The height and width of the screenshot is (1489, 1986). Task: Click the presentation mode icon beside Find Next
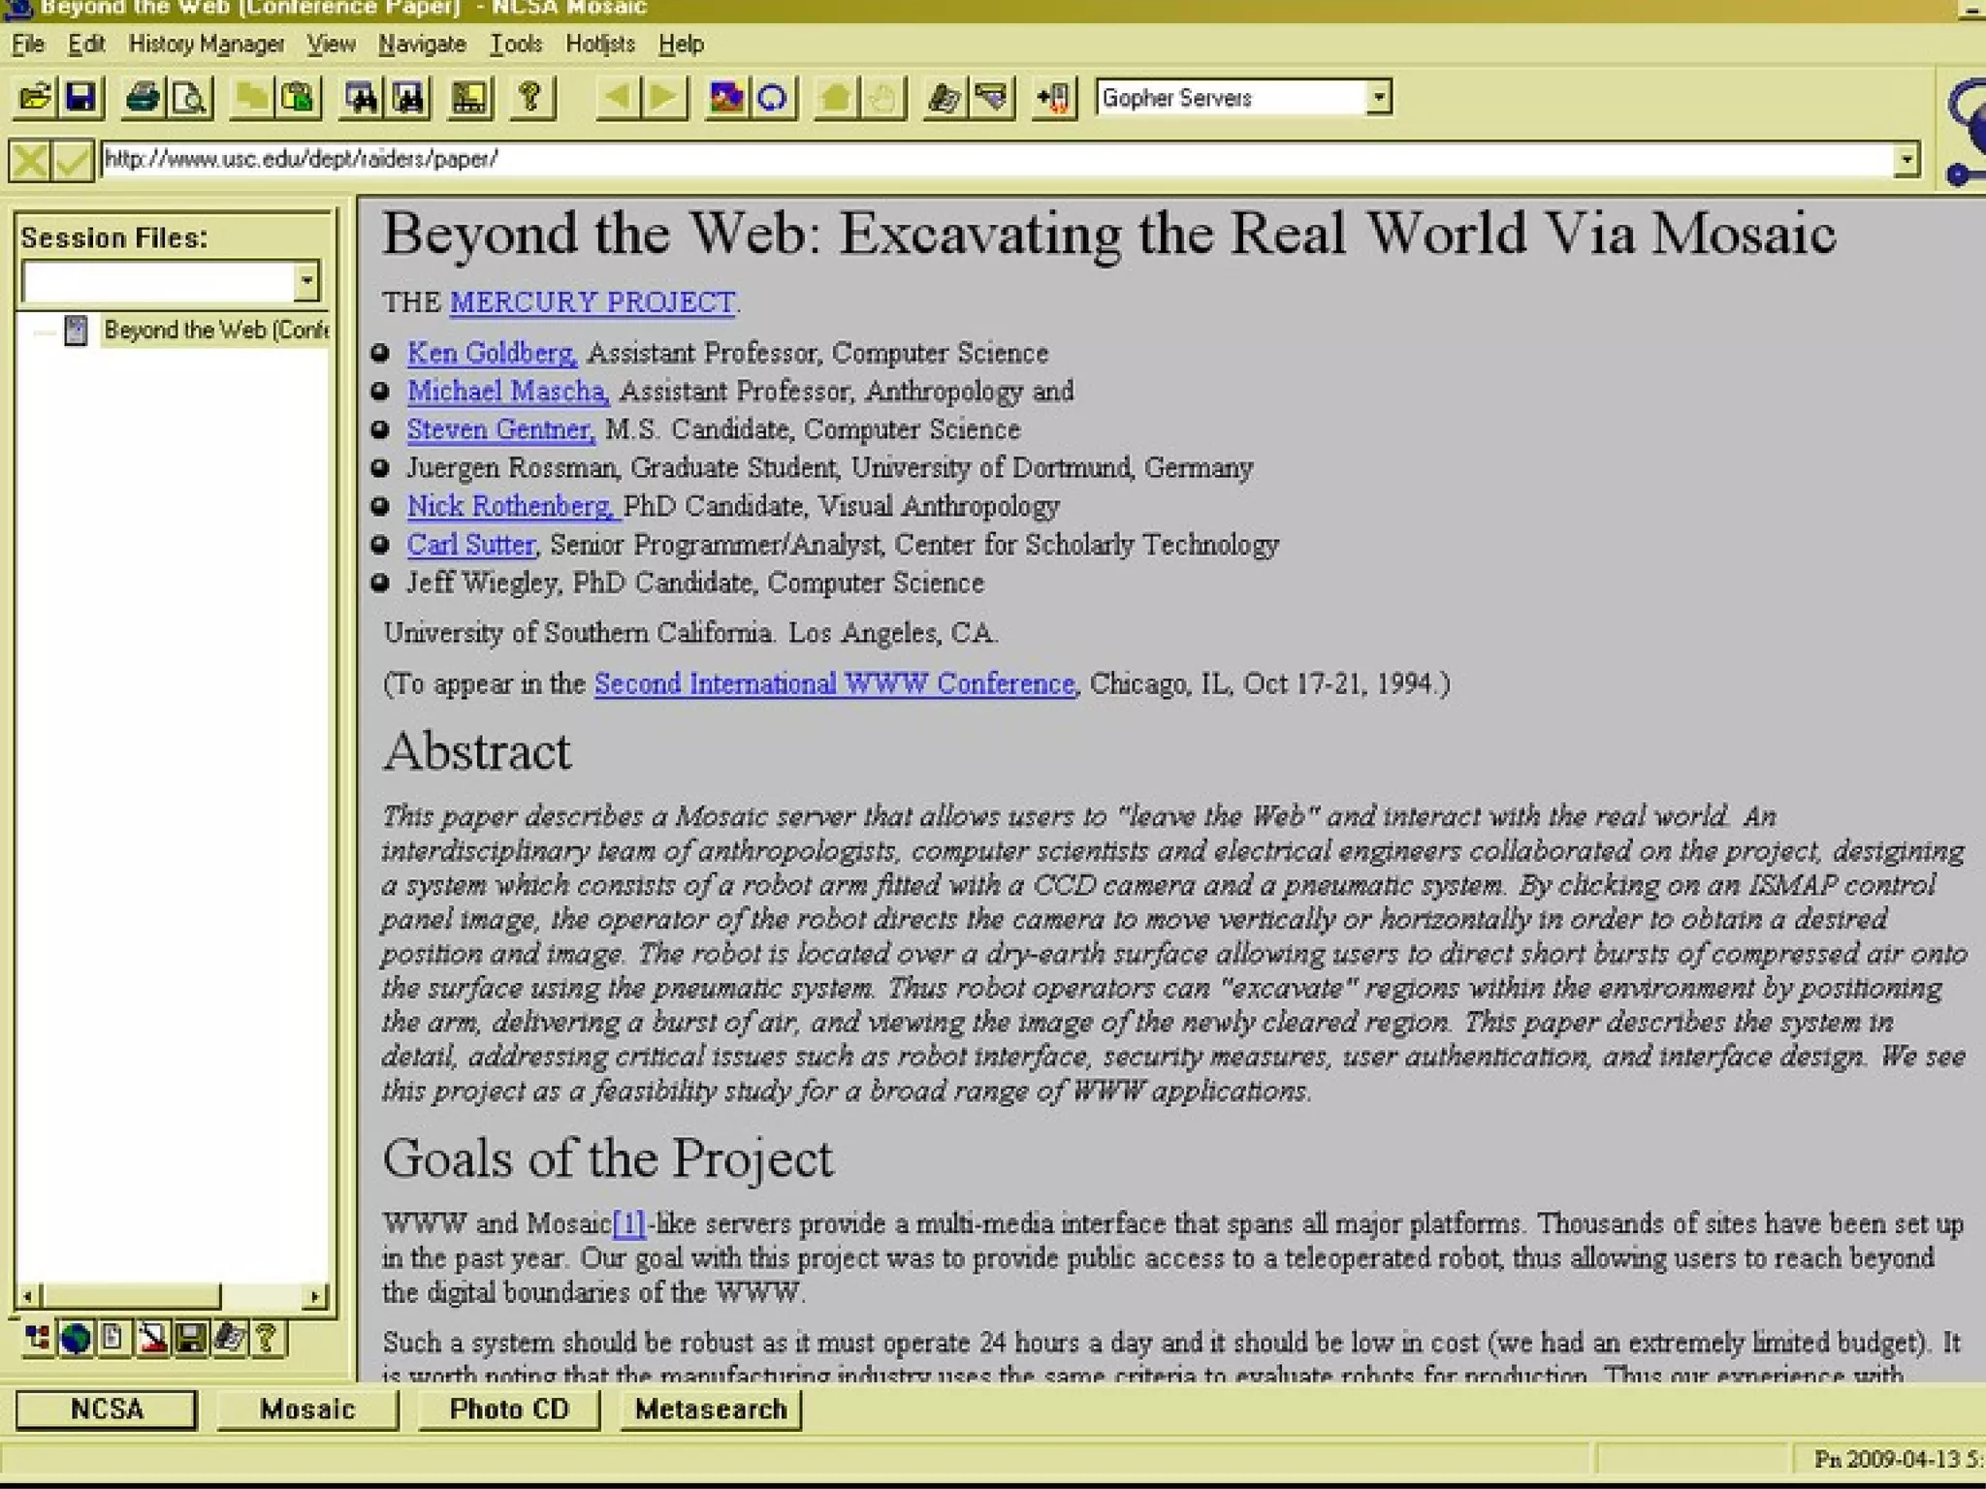coord(470,97)
